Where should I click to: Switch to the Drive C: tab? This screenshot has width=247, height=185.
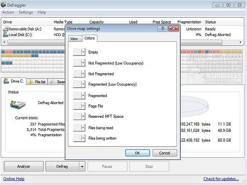tap(14, 81)
